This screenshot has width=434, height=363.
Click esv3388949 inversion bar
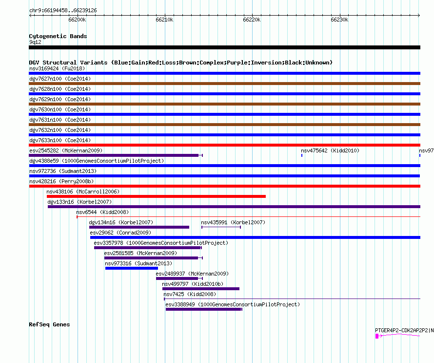[204, 309]
